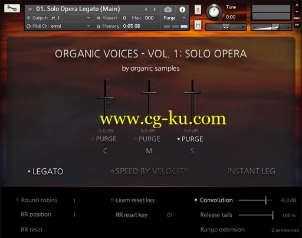Click the instrument title Solo Opera Legato

point(78,9)
